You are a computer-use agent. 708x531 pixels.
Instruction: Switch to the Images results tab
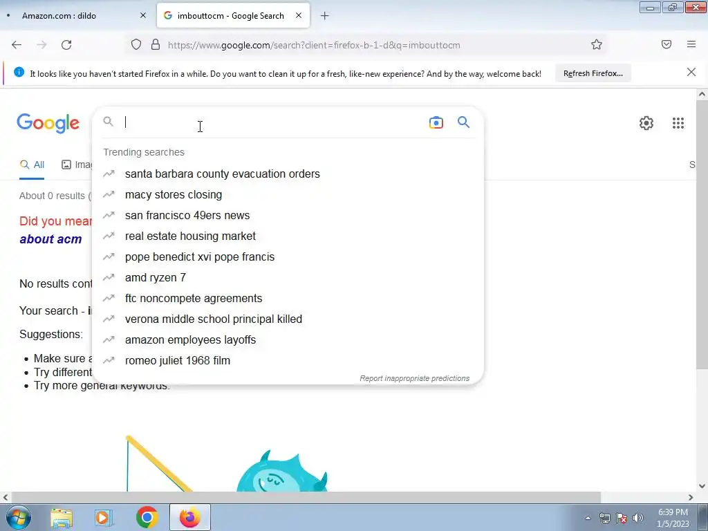coord(76,165)
